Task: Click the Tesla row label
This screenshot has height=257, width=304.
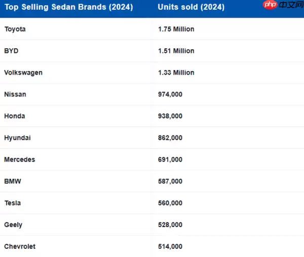Action: (13, 203)
